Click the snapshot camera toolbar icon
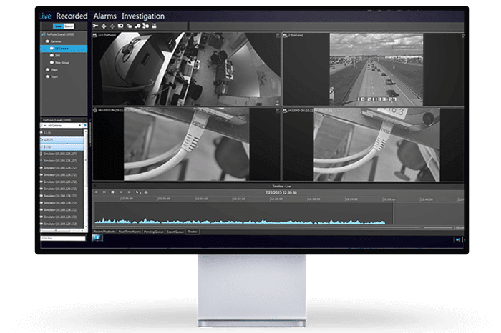The image size is (501, 333). (120, 26)
